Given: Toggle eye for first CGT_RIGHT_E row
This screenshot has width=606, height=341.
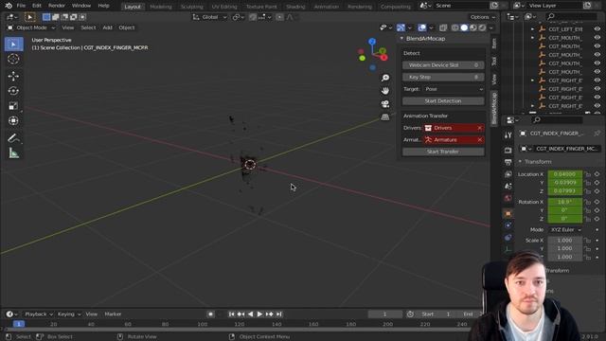Looking at the screenshot, I should 597,81.
